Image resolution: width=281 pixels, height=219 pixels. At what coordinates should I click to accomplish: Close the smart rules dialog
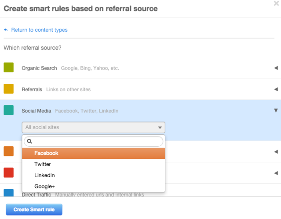(x=276, y=4)
